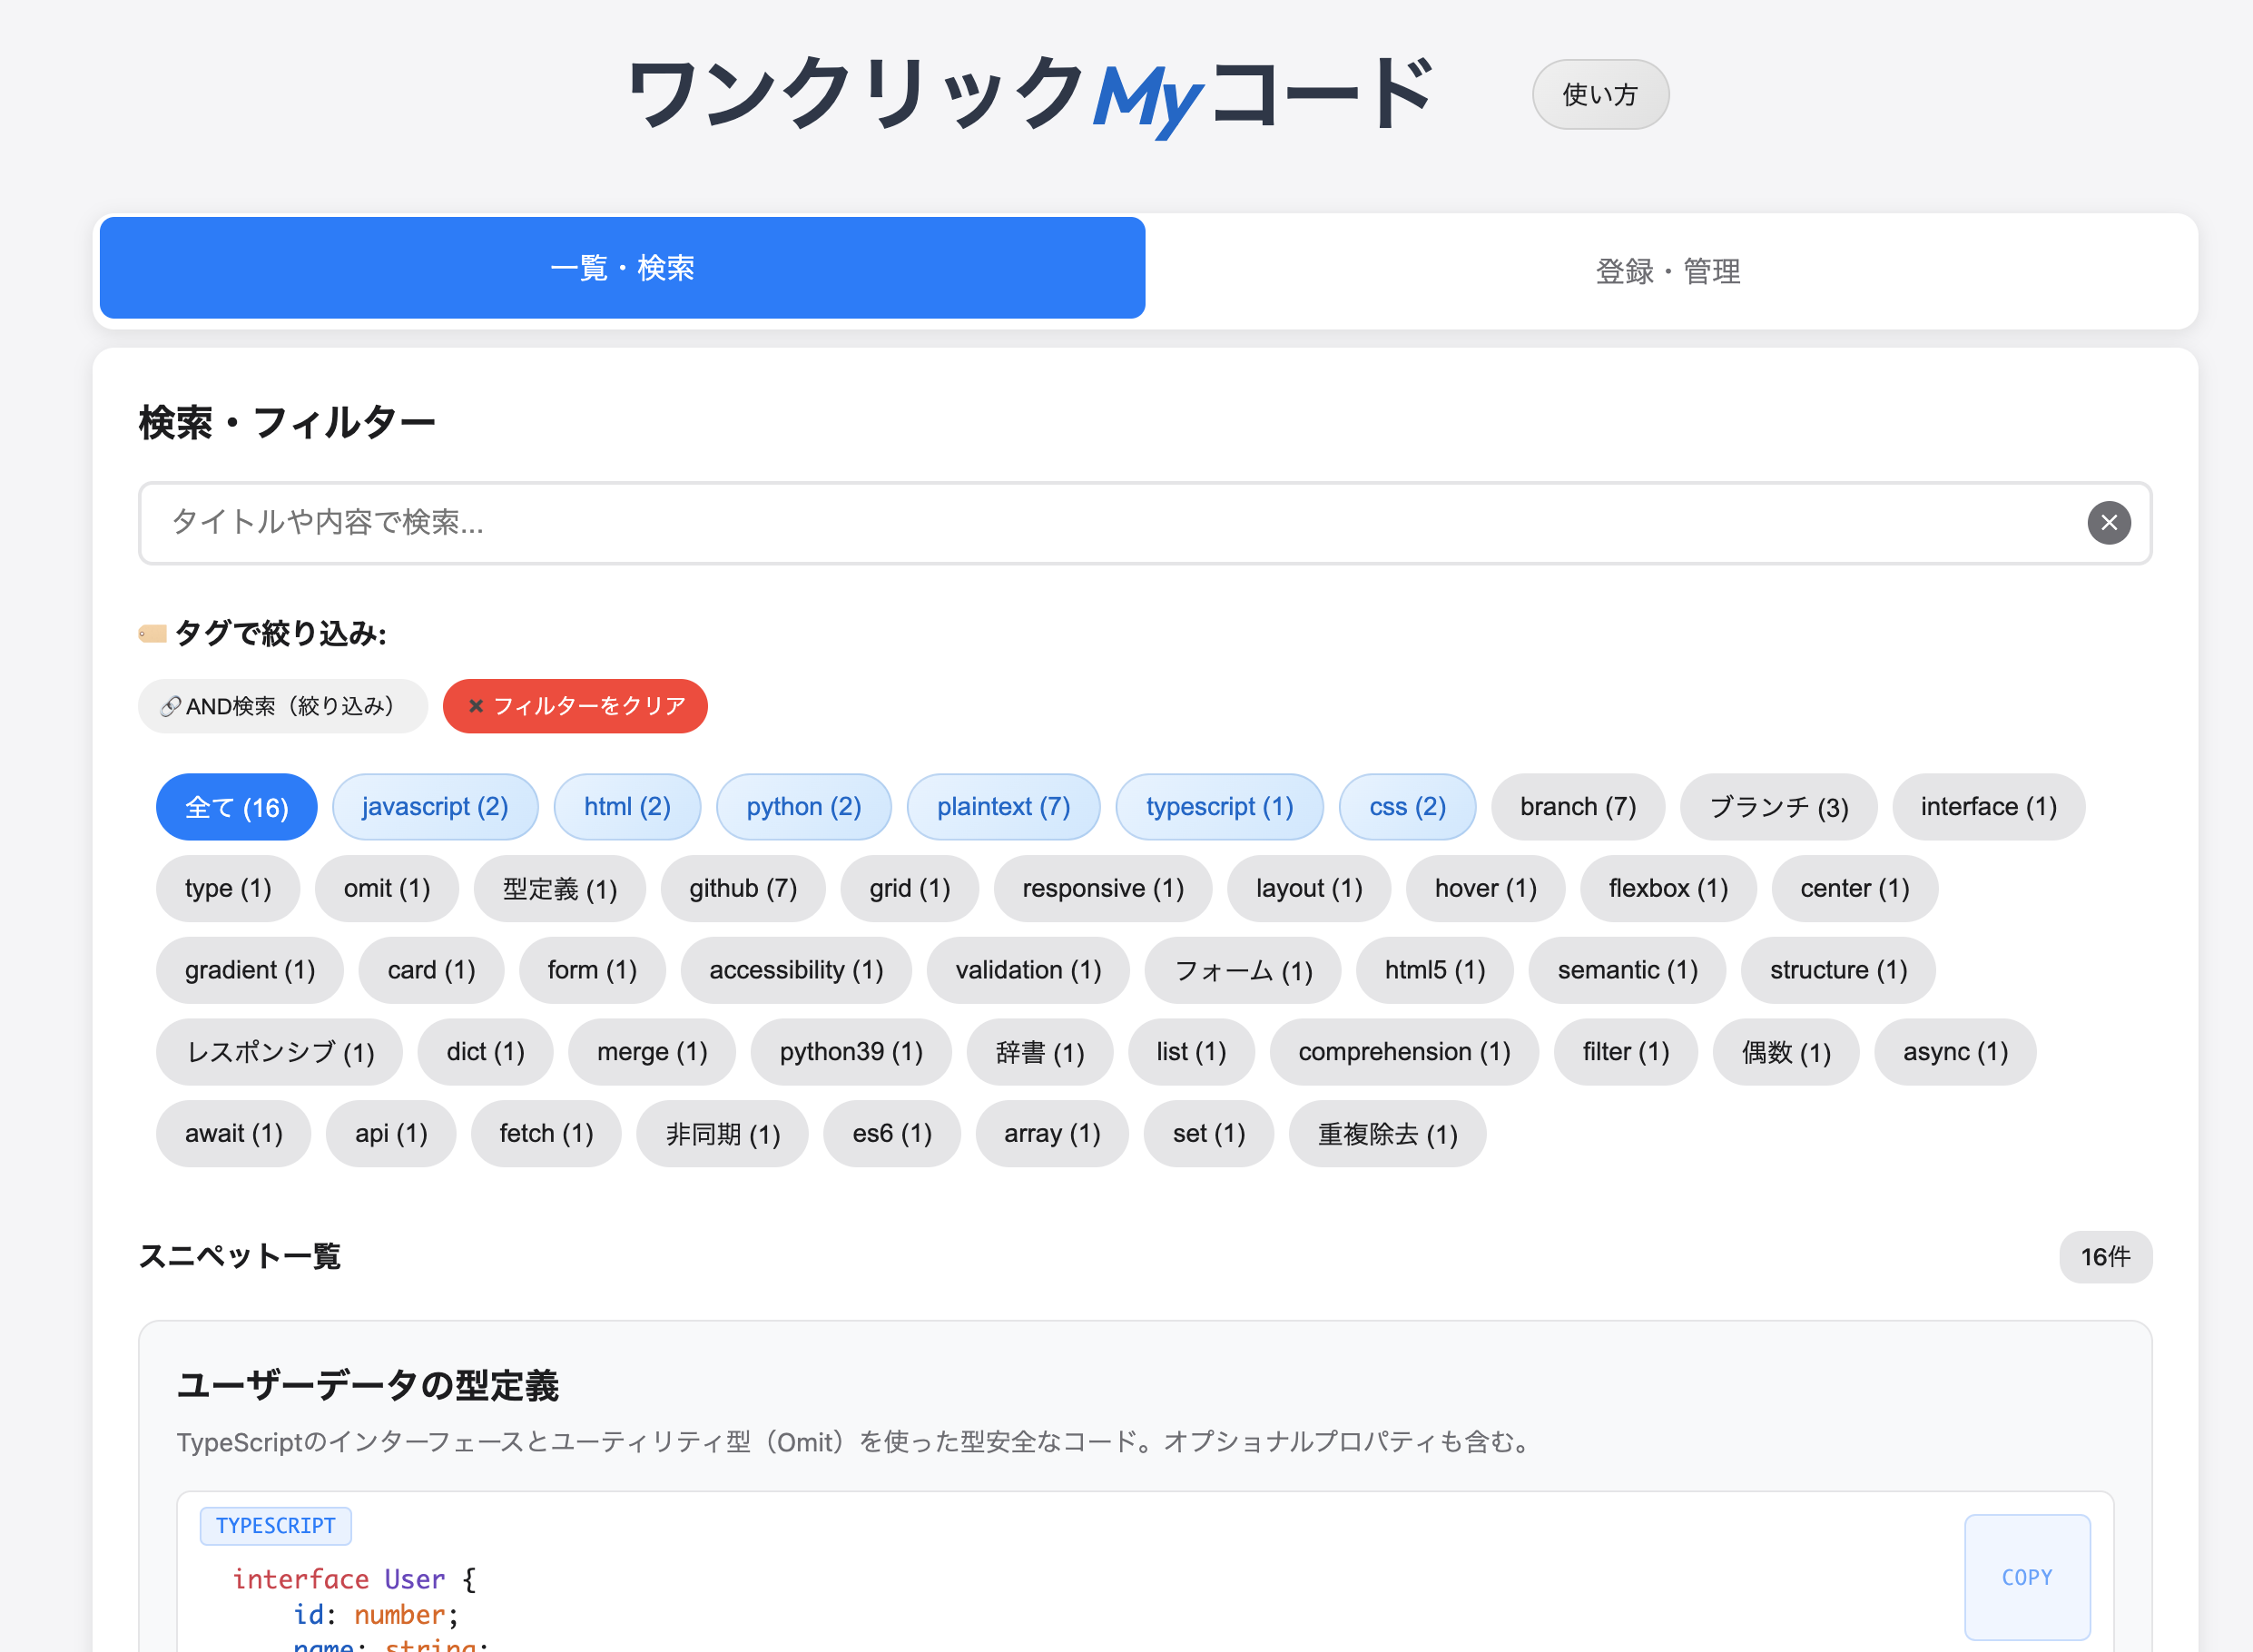Select the gradient (1) tag

tap(250, 971)
